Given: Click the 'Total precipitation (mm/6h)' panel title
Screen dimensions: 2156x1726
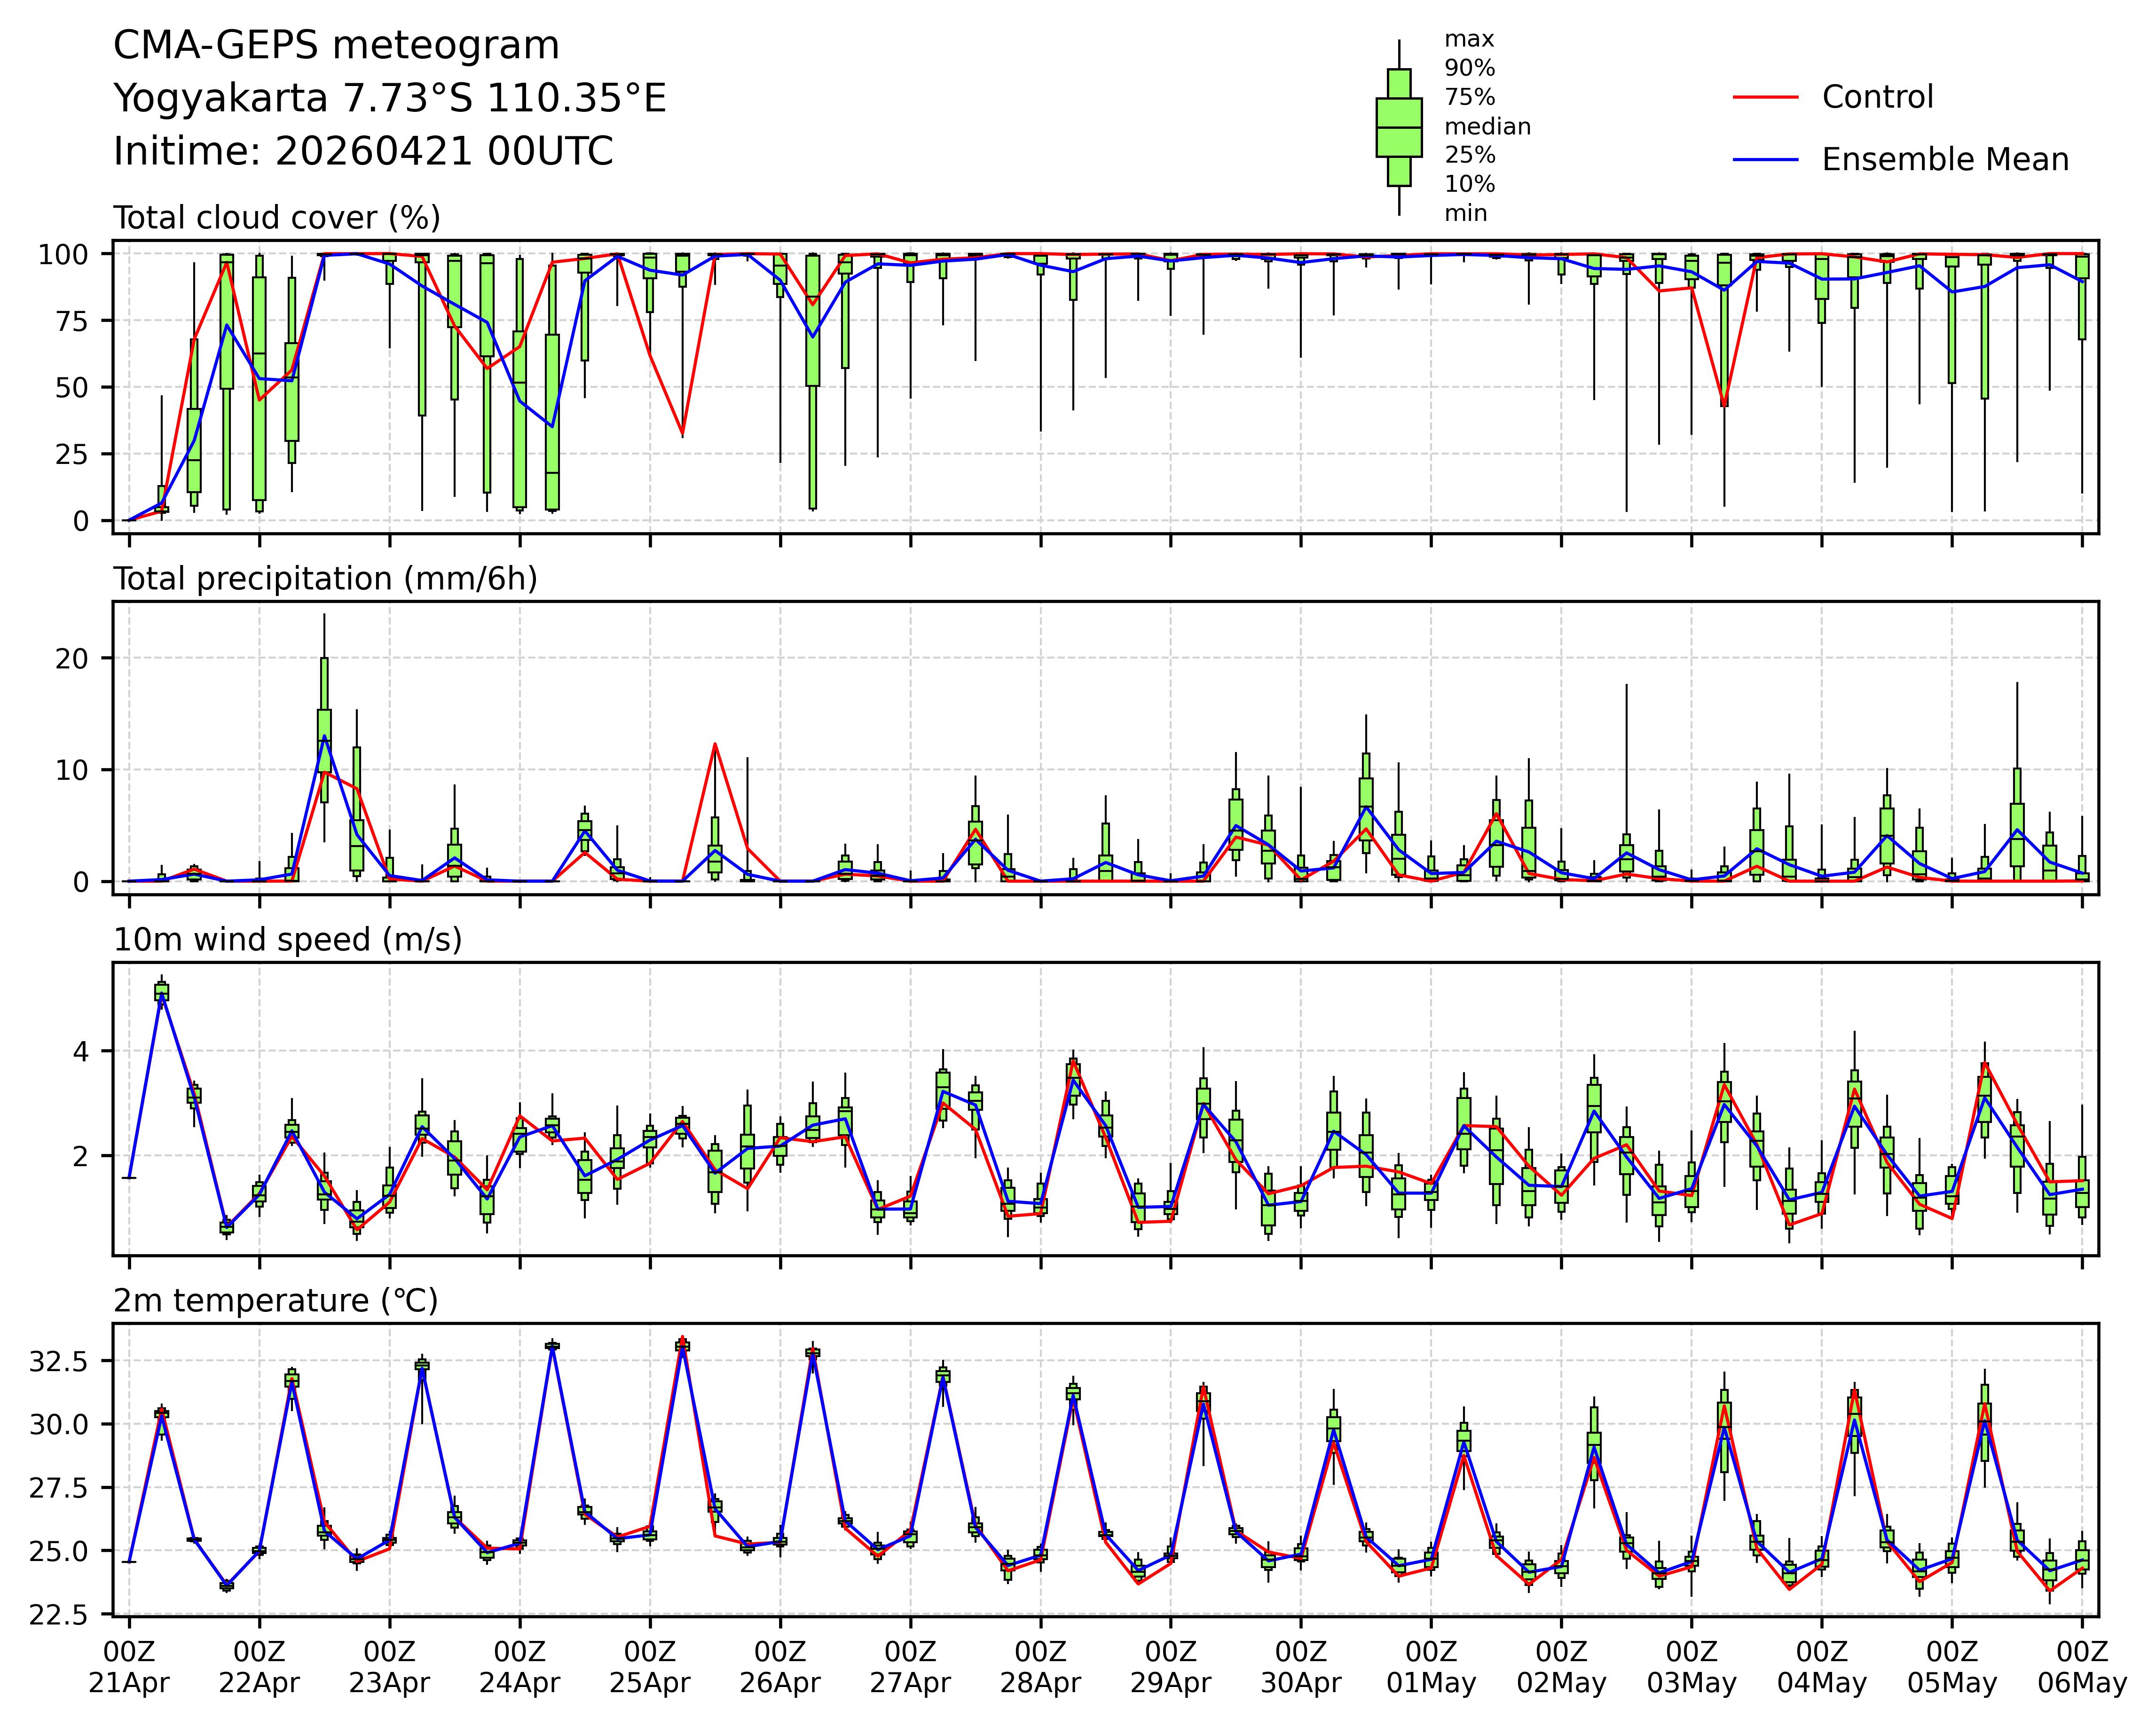Looking at the screenshot, I should 325,579.
